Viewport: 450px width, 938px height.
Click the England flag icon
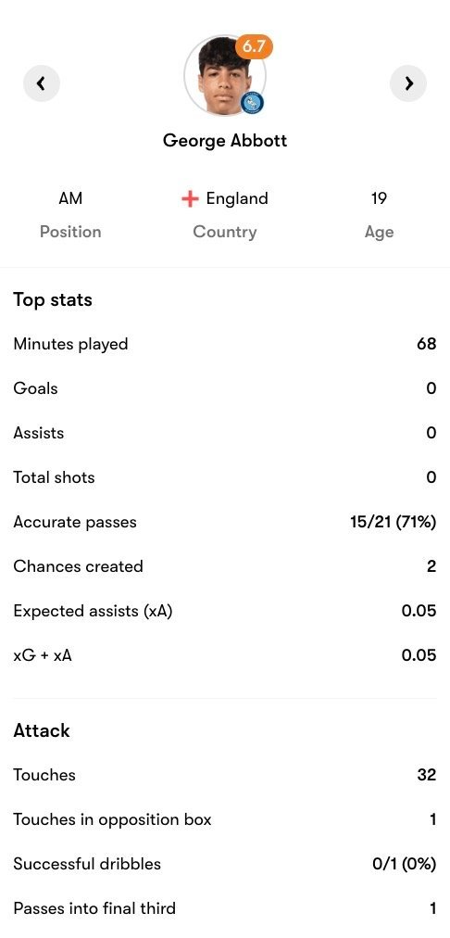pyautogui.click(x=190, y=198)
